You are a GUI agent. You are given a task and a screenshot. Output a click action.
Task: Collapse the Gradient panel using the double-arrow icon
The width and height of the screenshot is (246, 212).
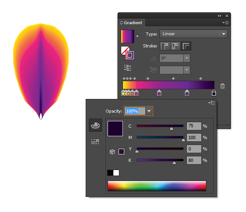pos(219,16)
